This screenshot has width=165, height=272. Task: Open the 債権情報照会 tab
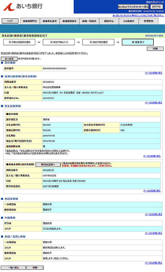(x=30, y=21)
